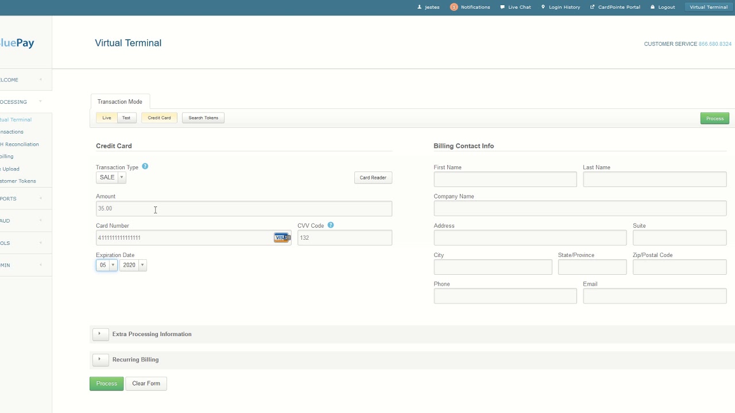Click the user profile icon beside jestes

pyautogui.click(x=420, y=7)
